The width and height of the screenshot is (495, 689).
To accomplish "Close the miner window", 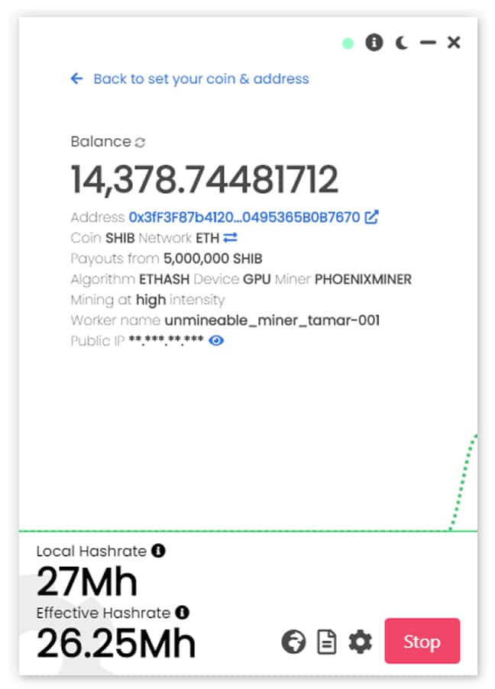I will pos(454,43).
